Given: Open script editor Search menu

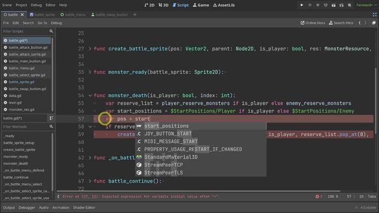Looking at the screenshot, I should 28,23.
